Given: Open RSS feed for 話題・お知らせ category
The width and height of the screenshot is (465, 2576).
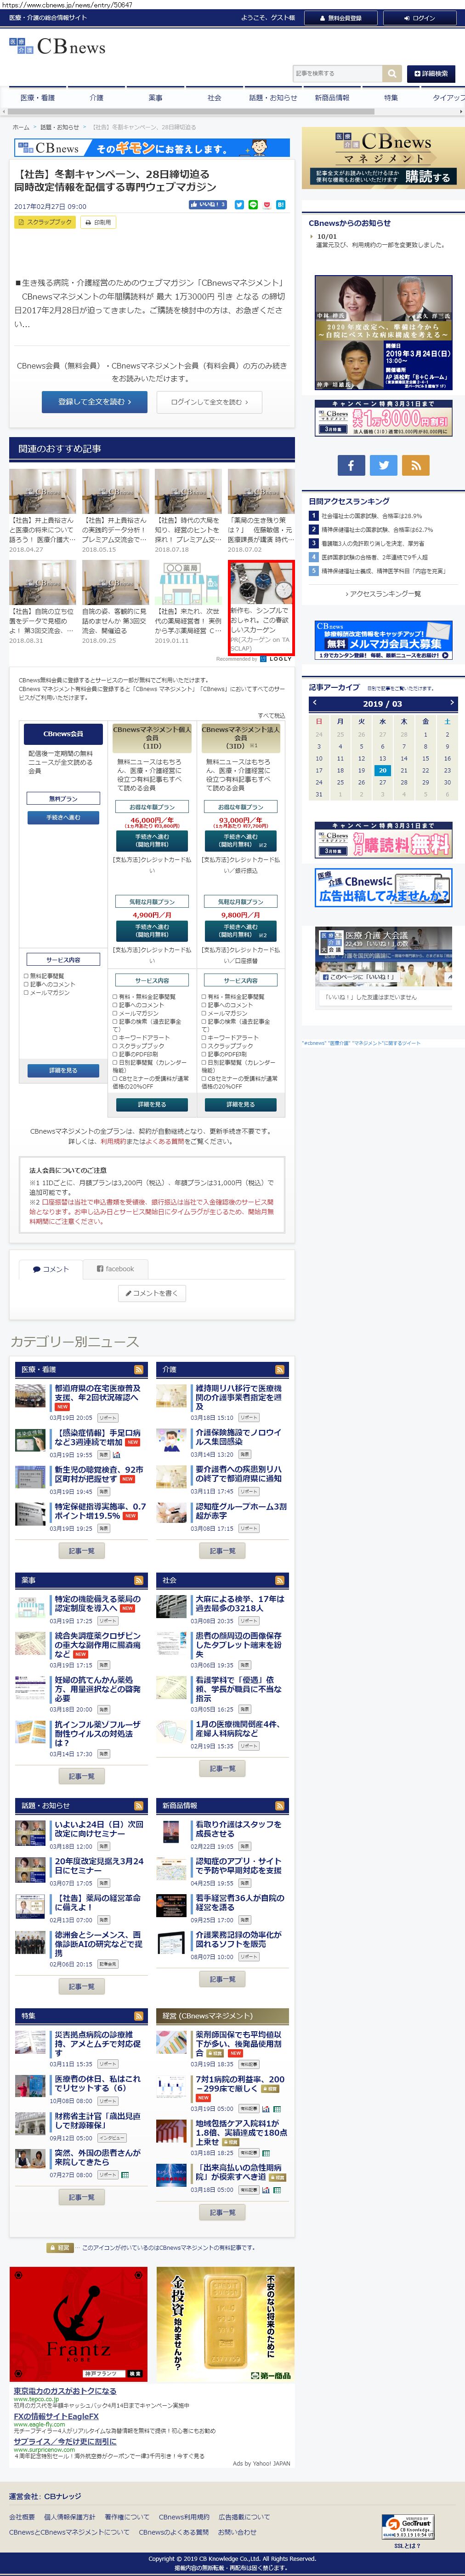Looking at the screenshot, I should pyautogui.click(x=139, y=1806).
